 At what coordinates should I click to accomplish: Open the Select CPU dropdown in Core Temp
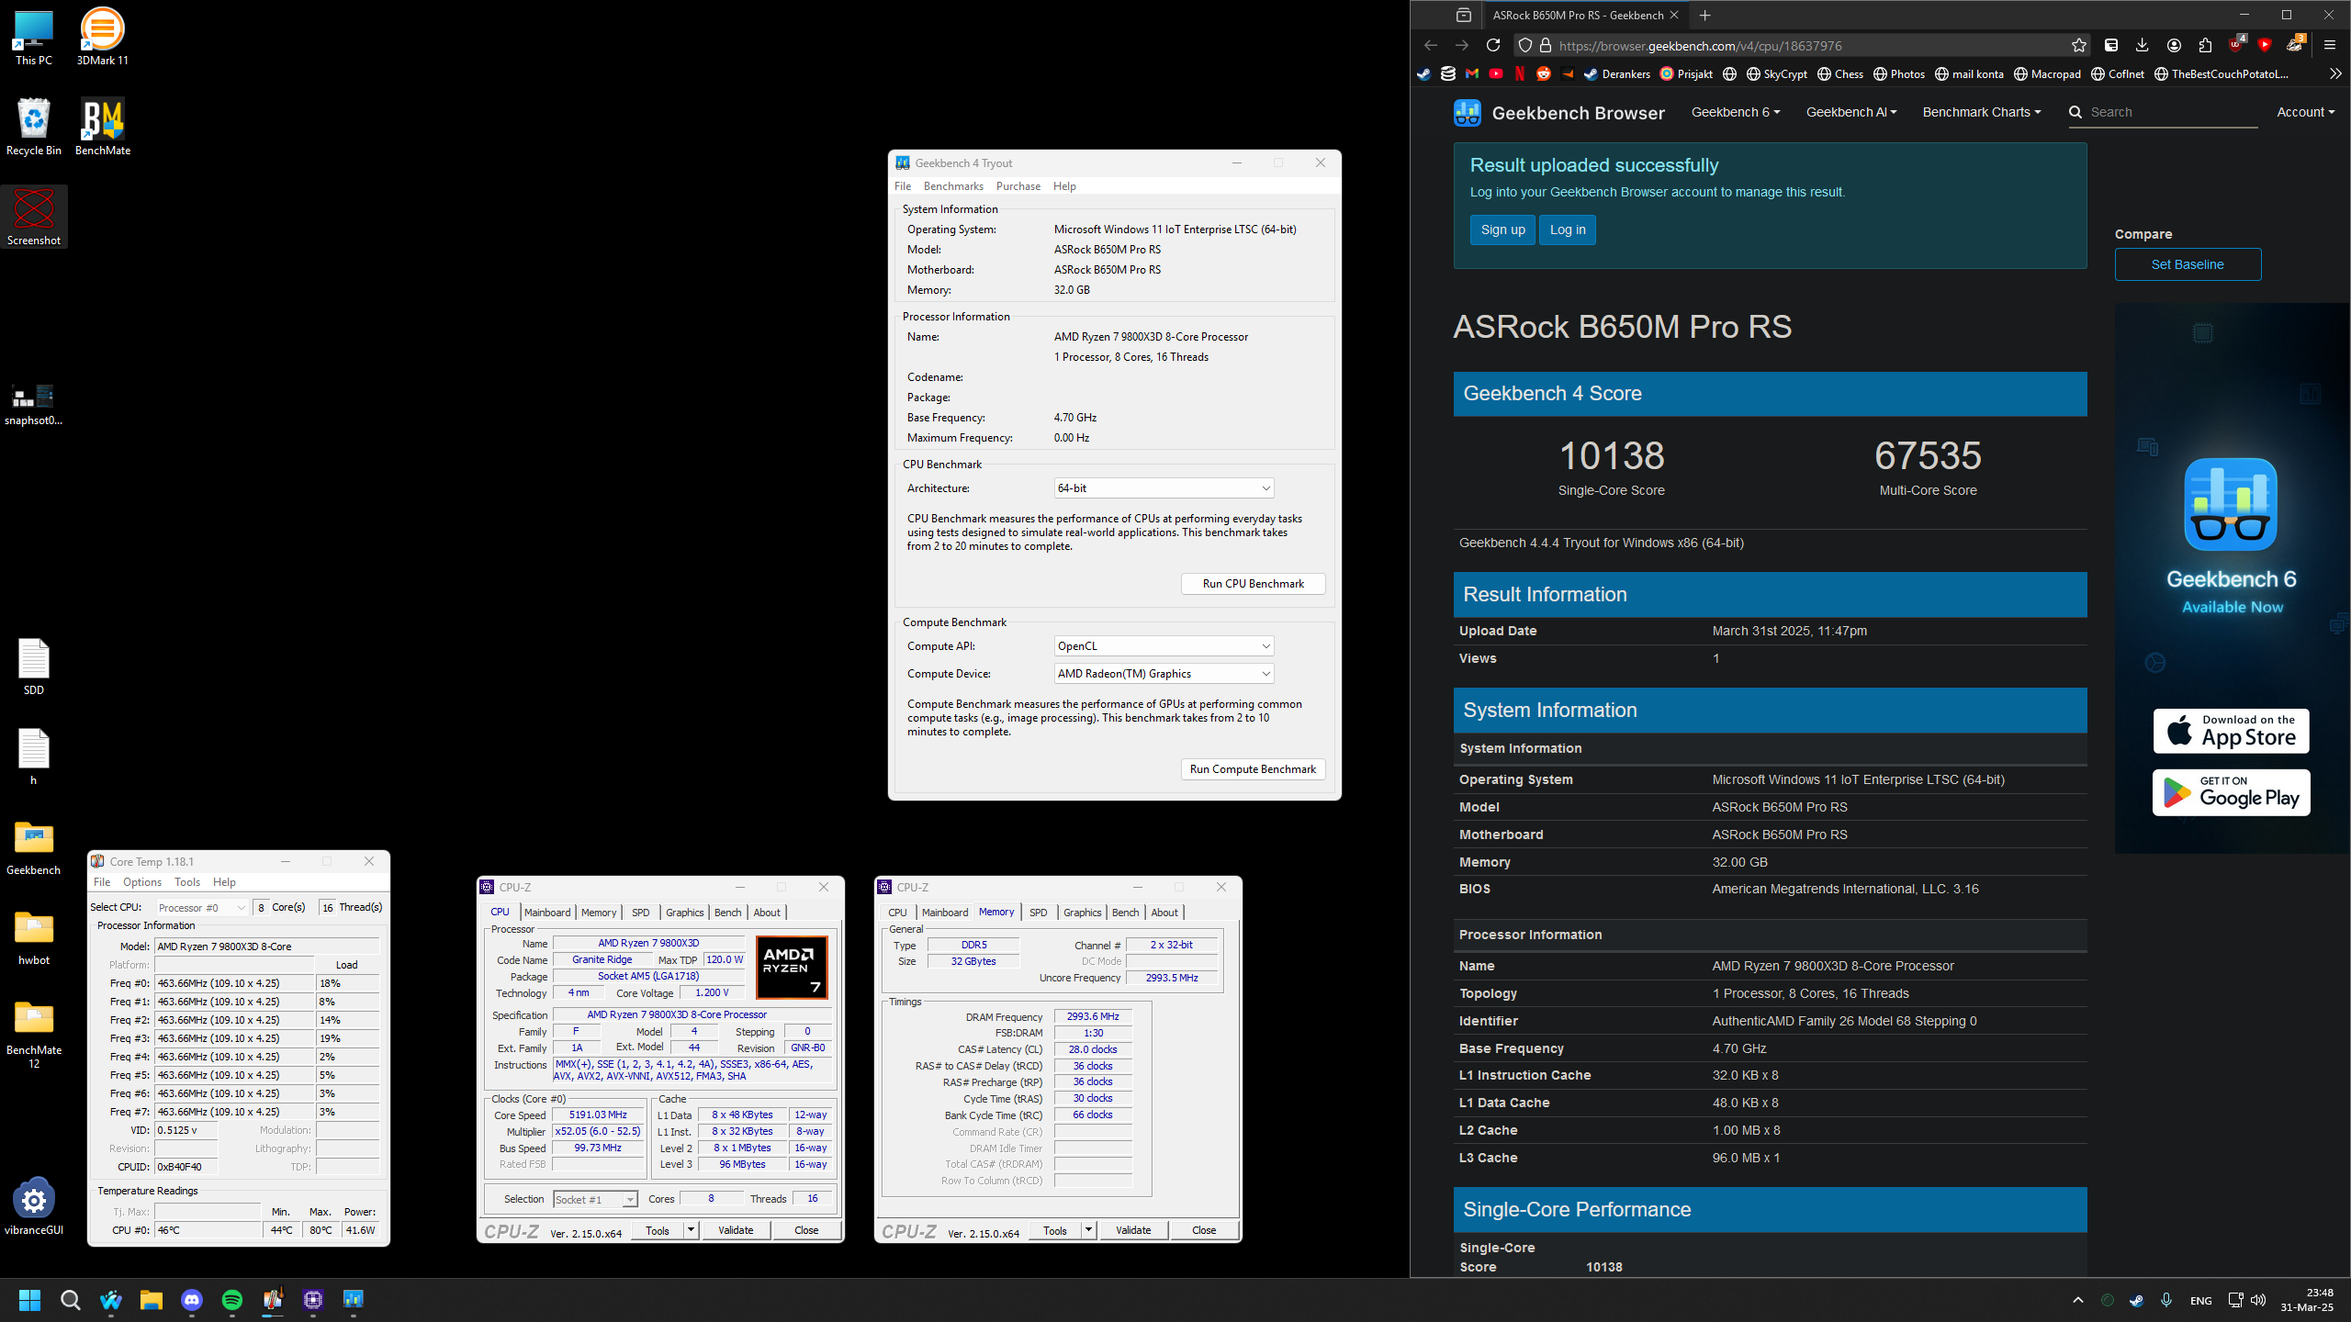pos(201,908)
